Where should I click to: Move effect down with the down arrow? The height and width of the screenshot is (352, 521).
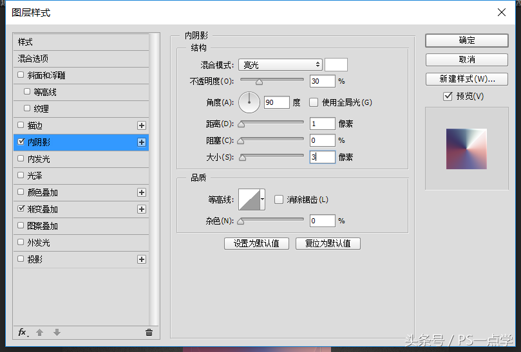57,333
